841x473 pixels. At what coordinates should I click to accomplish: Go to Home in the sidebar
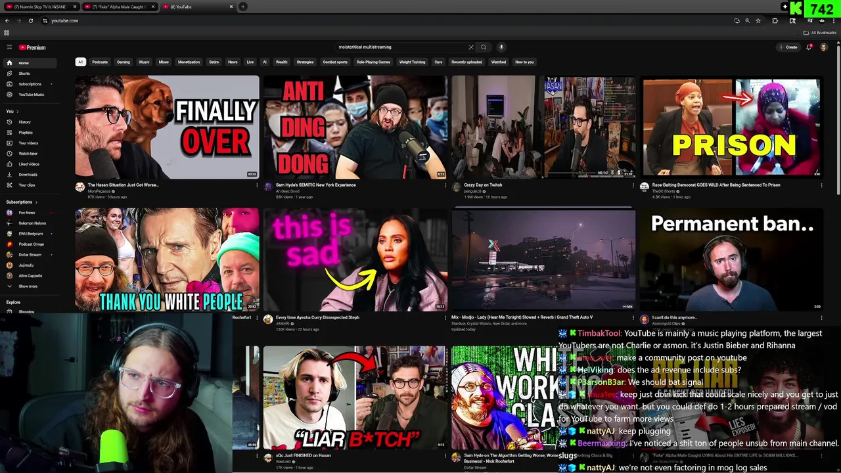[x=30, y=63]
